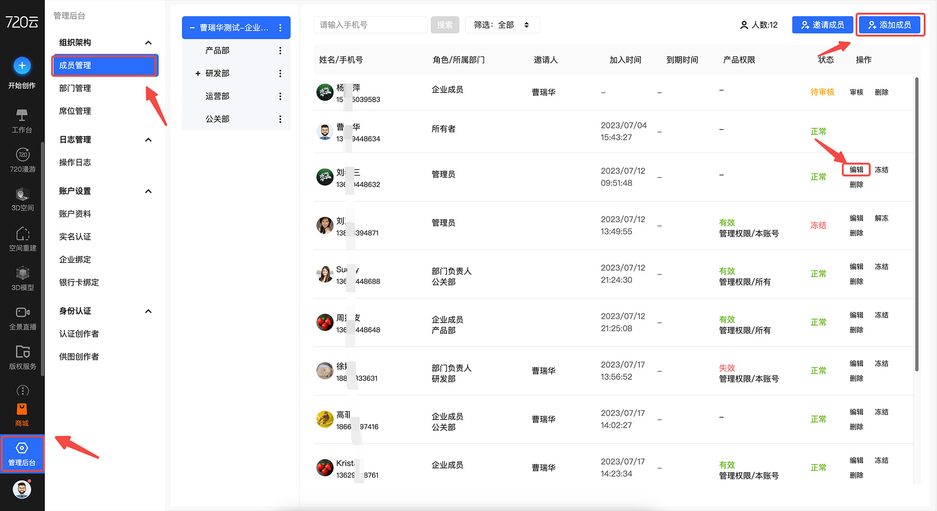Open the 空间重建 sidebar icon
Image resolution: width=937 pixels, height=511 pixels.
(x=22, y=234)
